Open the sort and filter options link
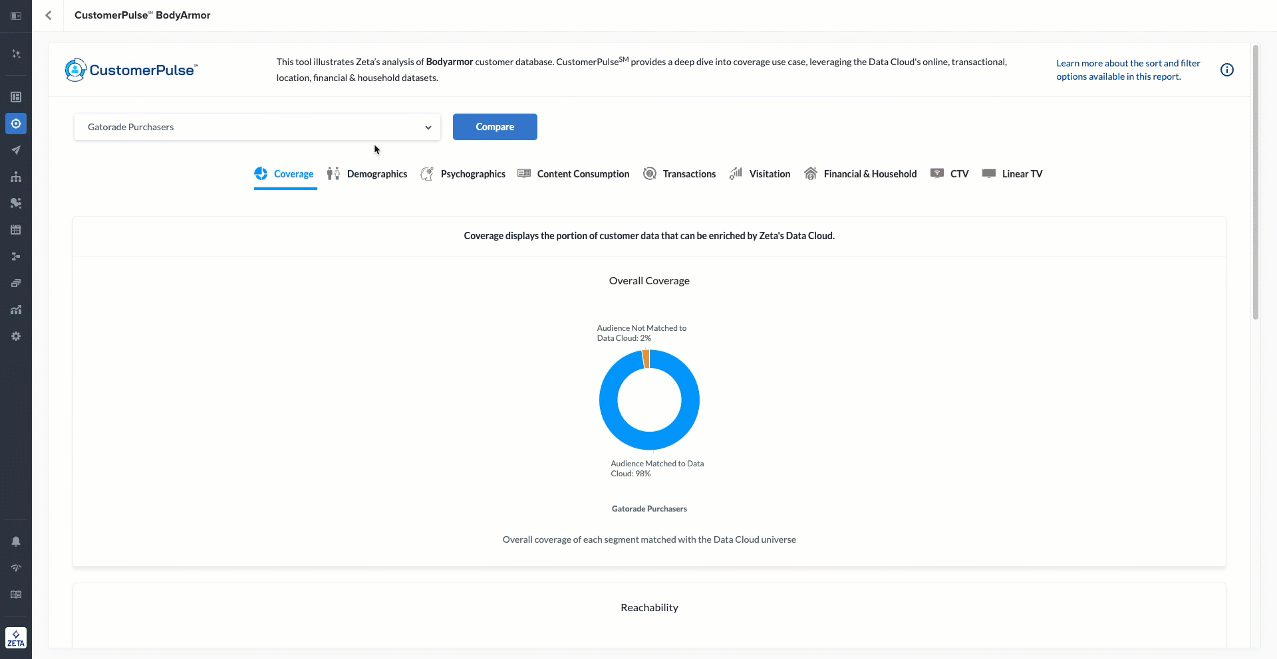 [x=1127, y=70]
